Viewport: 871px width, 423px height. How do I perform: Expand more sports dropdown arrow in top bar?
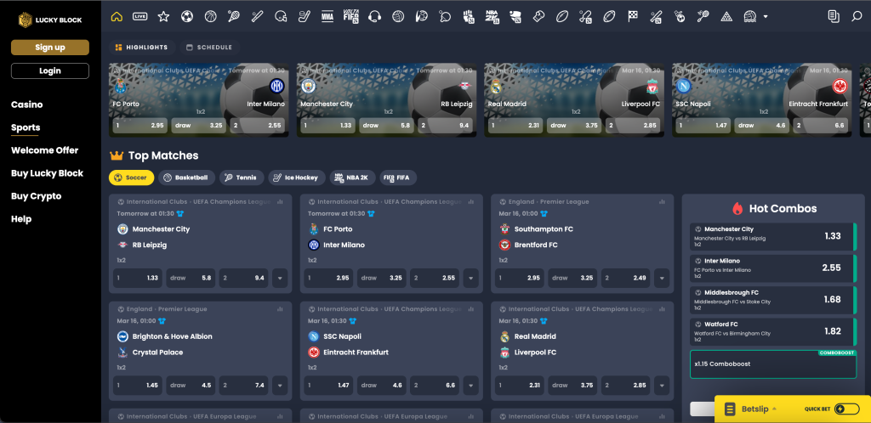766,17
